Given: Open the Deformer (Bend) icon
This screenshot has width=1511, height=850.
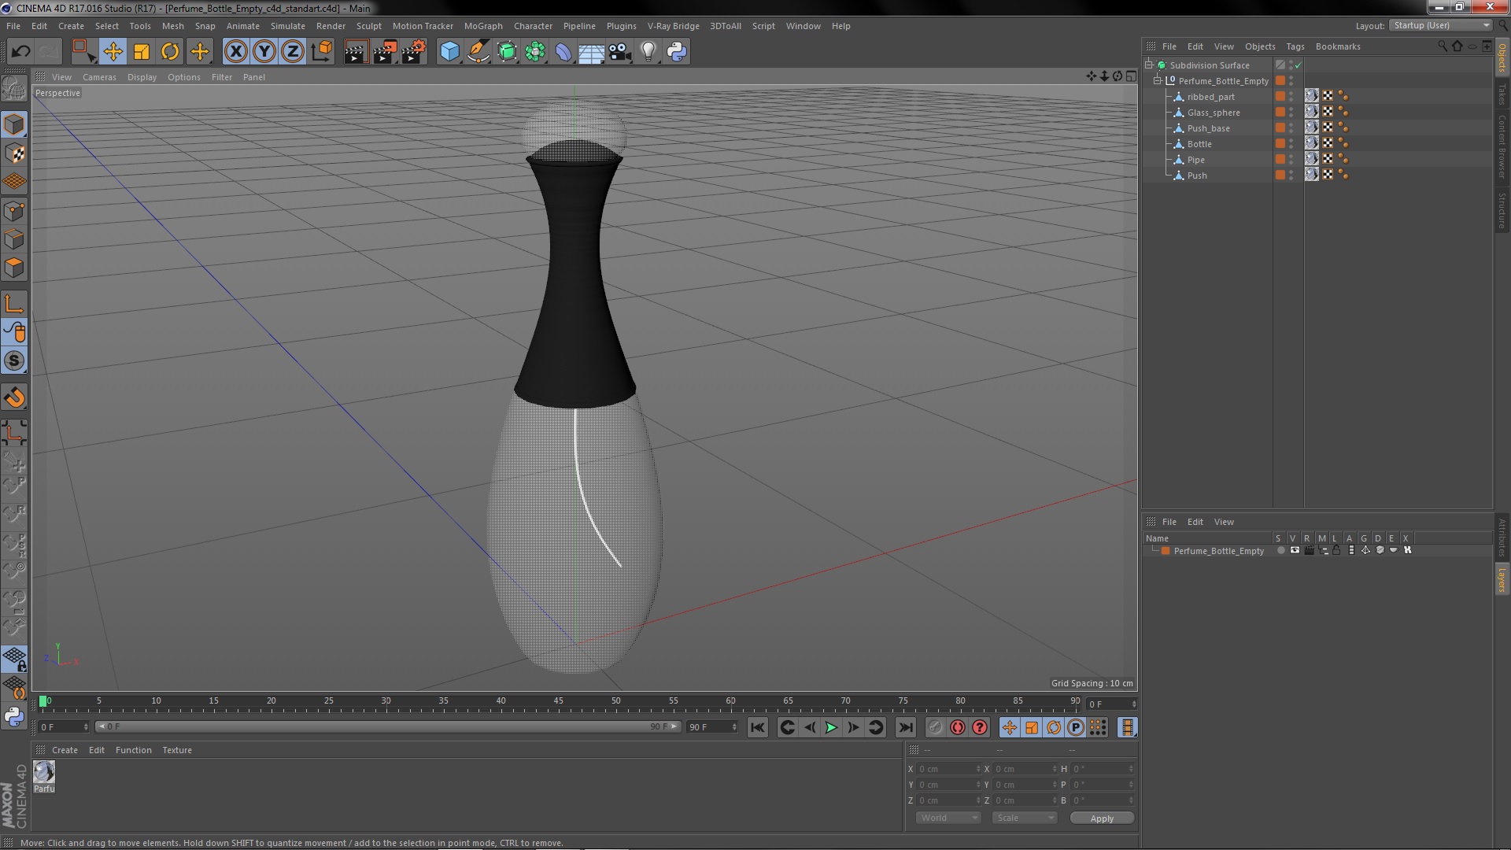Looking at the screenshot, I should point(563,52).
